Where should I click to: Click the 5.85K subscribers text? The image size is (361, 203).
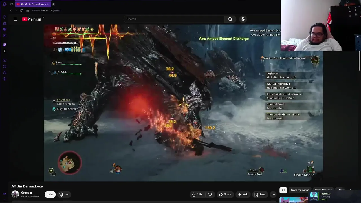coord(30,197)
